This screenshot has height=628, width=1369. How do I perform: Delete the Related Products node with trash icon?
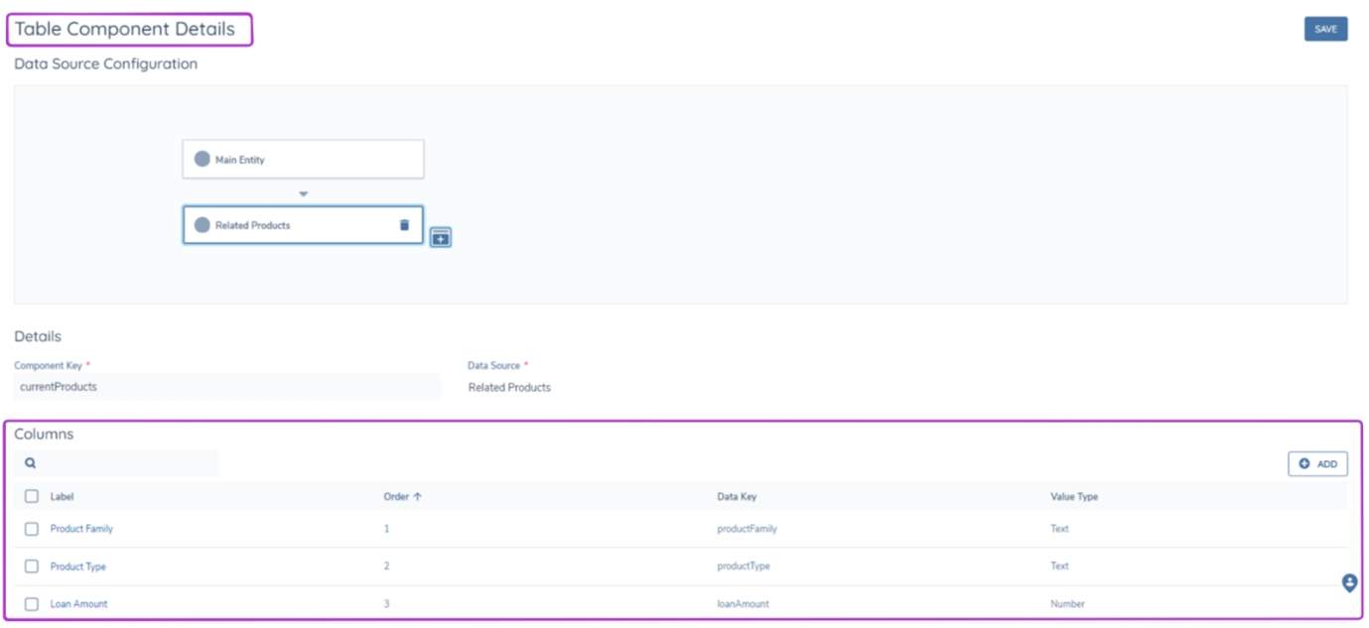[x=404, y=225]
